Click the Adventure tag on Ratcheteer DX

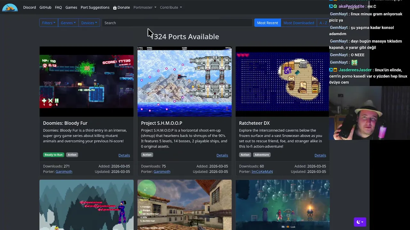(x=262, y=155)
